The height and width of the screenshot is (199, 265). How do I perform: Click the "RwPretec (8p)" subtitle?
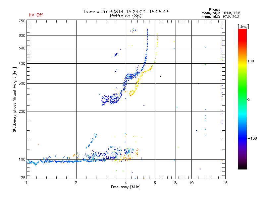click(x=126, y=16)
